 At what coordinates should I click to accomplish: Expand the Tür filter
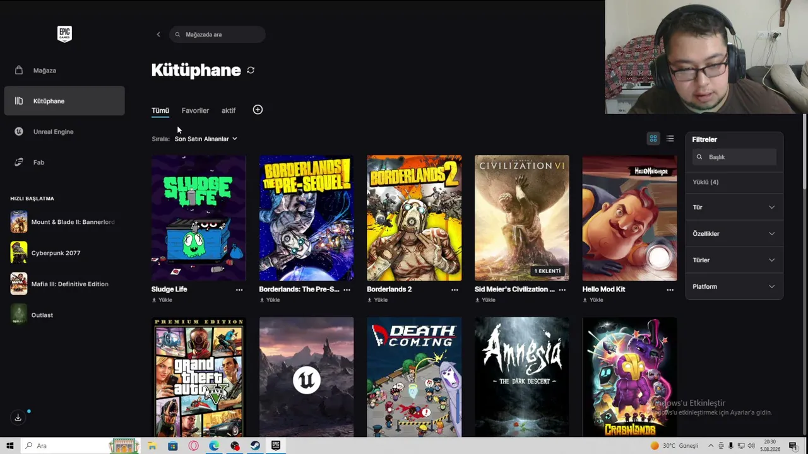(x=734, y=207)
